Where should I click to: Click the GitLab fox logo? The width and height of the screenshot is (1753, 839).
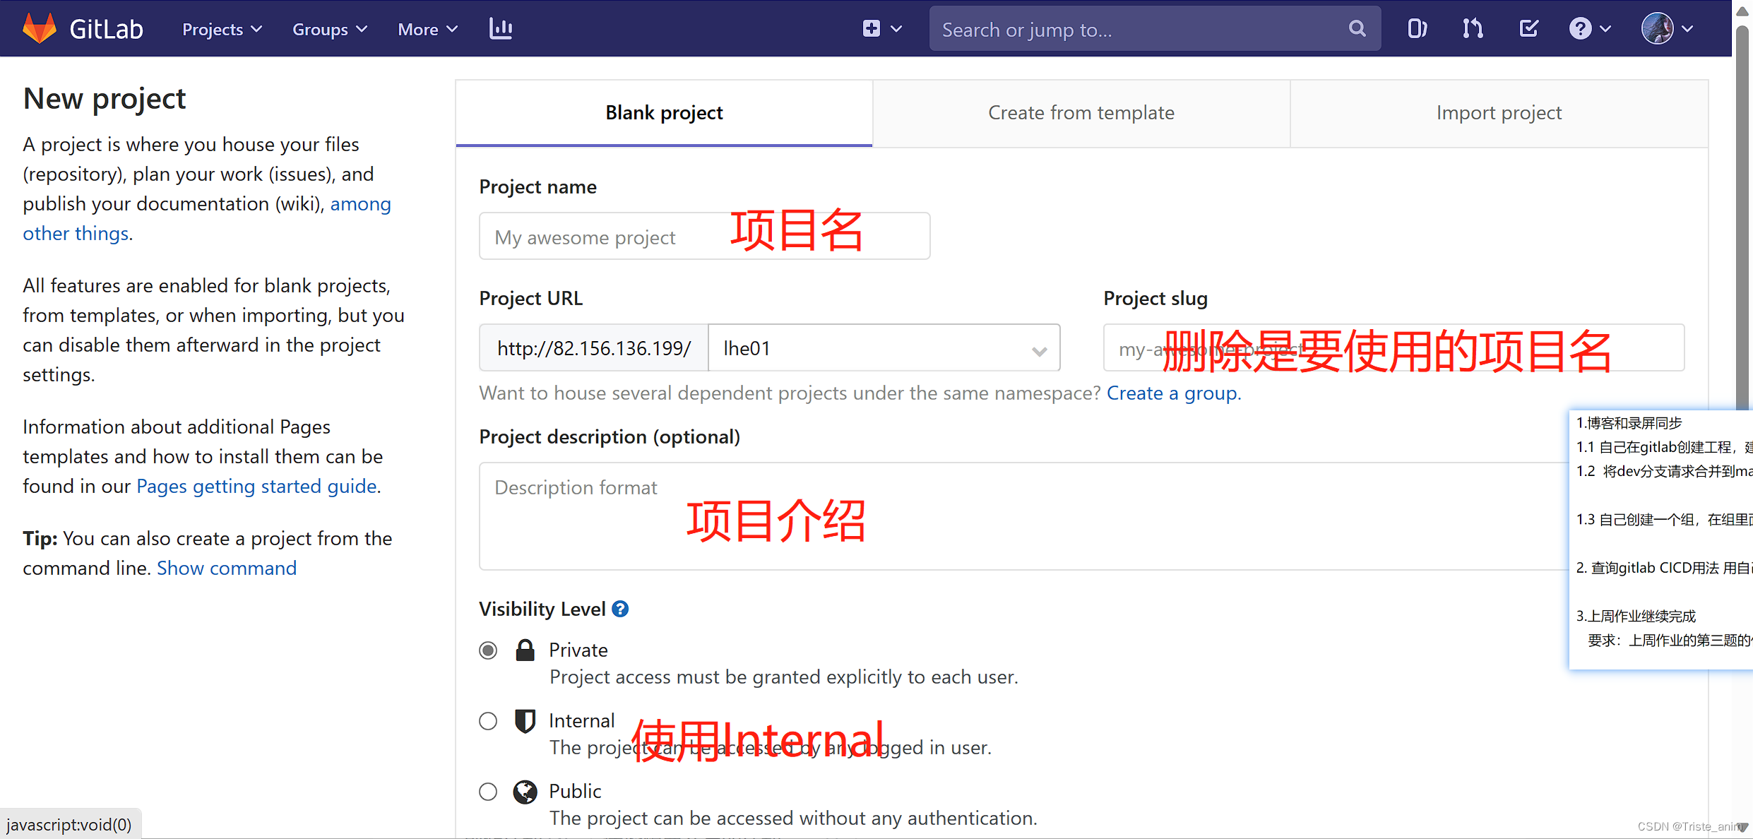pos(40,28)
